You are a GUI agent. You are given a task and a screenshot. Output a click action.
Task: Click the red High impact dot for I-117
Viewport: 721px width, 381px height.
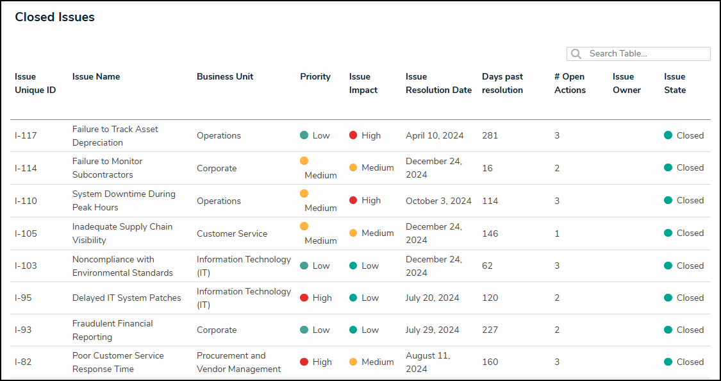[x=353, y=135]
